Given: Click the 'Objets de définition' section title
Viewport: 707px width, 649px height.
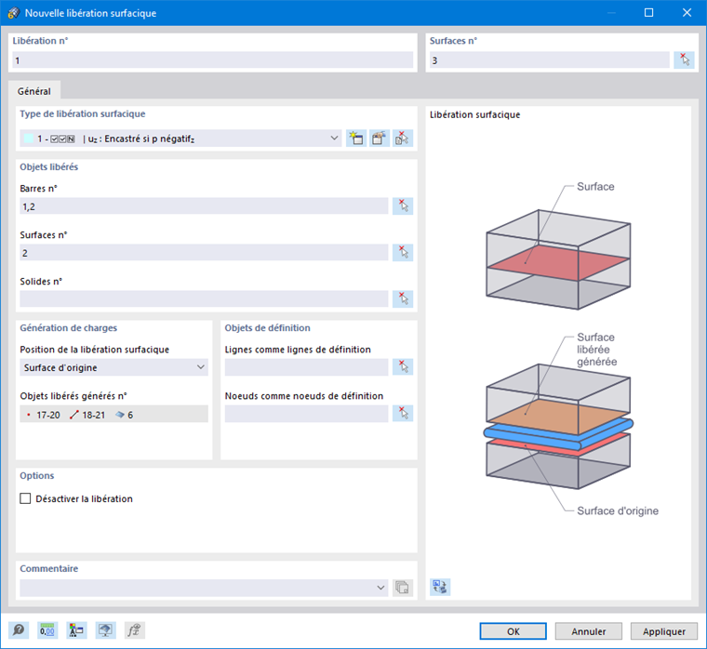Looking at the screenshot, I should coord(267,328).
